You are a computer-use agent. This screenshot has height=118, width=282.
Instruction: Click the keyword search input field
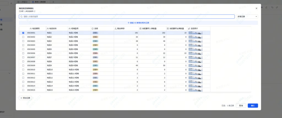pos(127,16)
